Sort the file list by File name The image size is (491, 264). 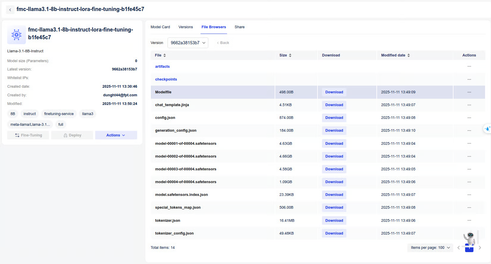[164, 55]
